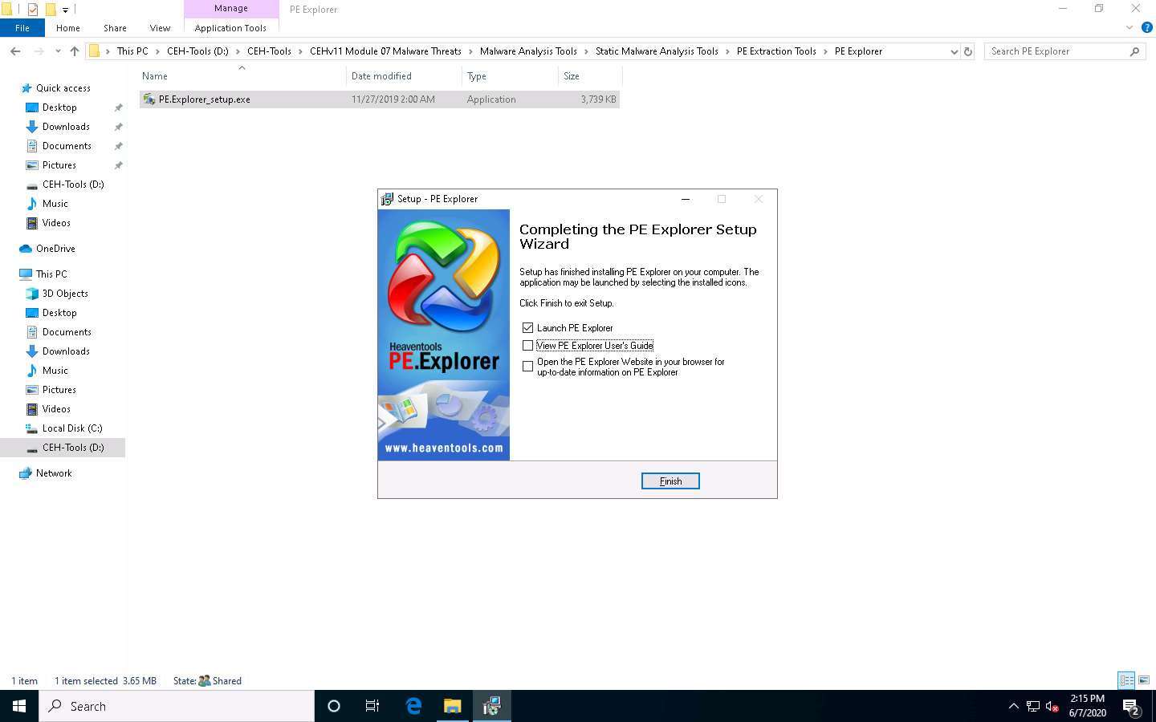Open Cortana circle icon on taskbar
Screen dimensions: 1156x722
pos(334,706)
